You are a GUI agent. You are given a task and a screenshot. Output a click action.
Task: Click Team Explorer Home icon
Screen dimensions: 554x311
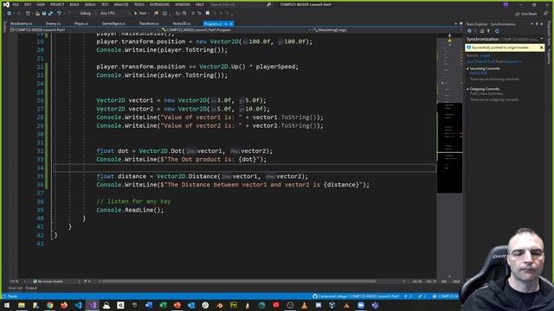482,31
